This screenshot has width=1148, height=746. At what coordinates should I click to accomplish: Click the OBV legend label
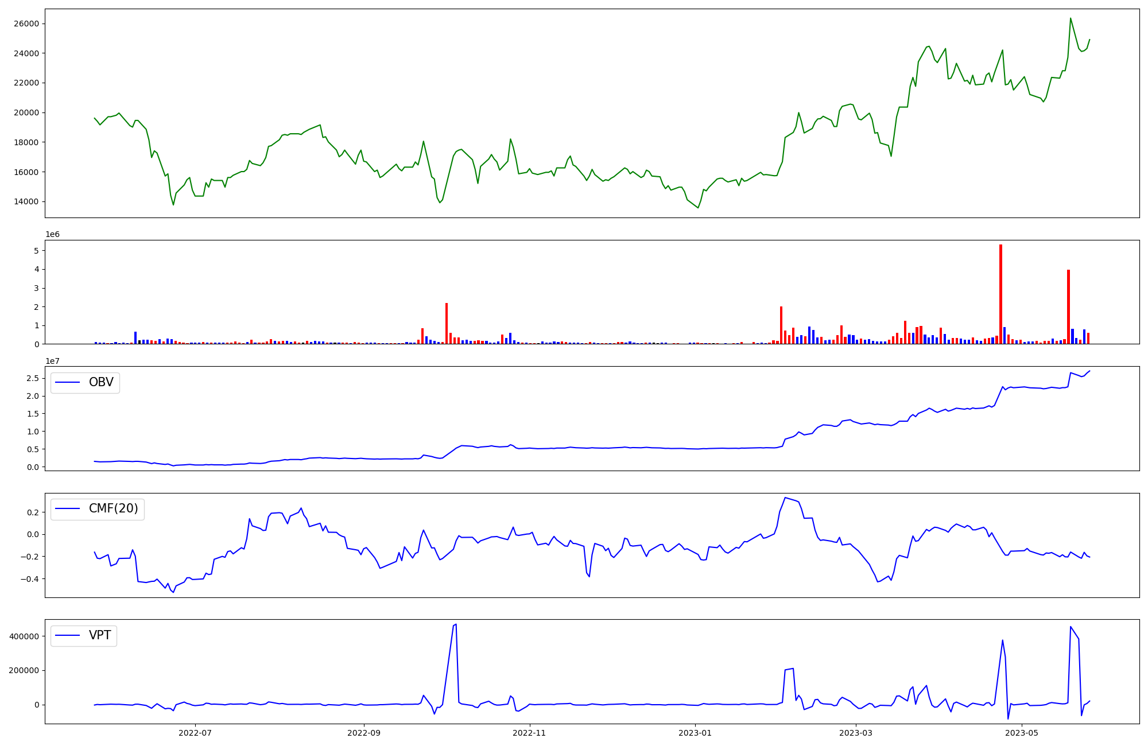101,382
